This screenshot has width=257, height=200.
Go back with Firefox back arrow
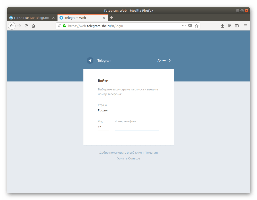pyautogui.click(x=12, y=26)
